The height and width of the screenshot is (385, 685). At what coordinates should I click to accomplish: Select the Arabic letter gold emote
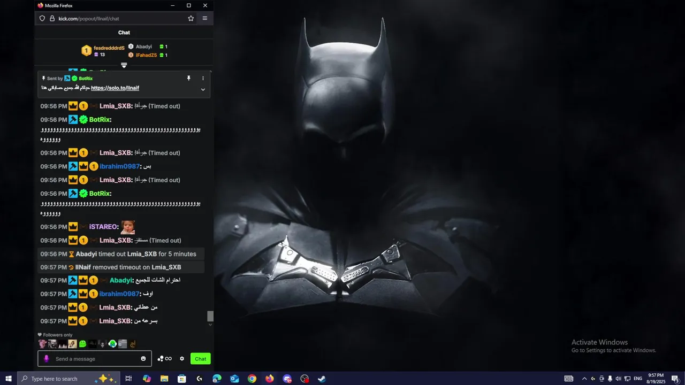point(133,344)
